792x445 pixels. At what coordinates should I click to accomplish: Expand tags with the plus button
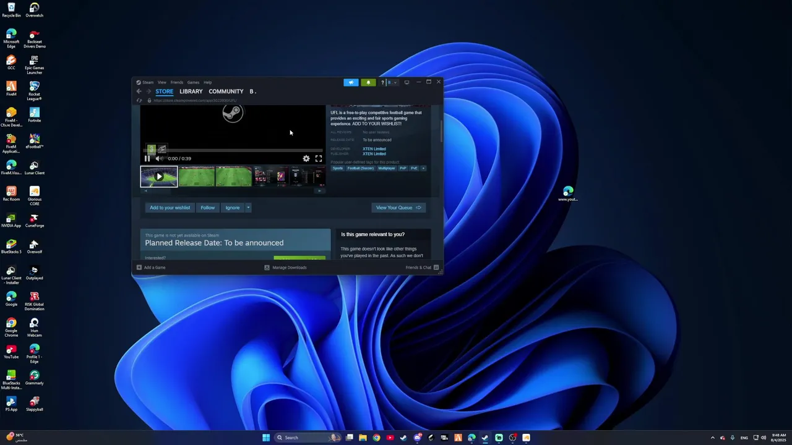pyautogui.click(x=423, y=168)
